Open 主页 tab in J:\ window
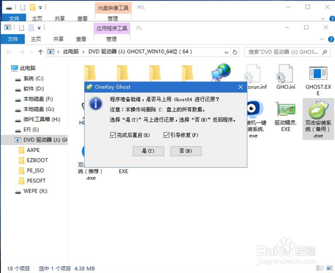The height and width of the screenshot is (273, 335). 36,39
